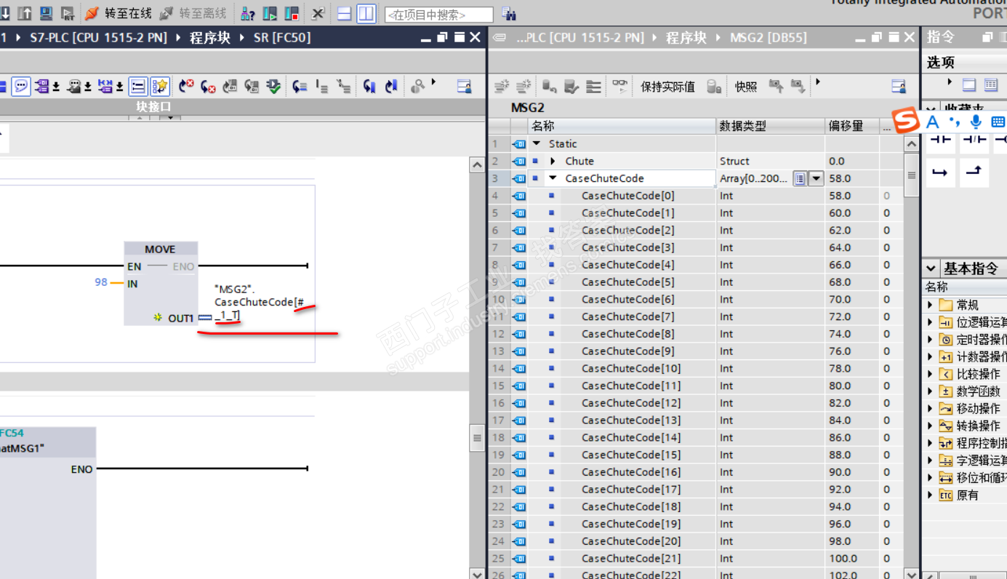
Task: Collapse the Static section in MSG2
Action: [x=537, y=144]
